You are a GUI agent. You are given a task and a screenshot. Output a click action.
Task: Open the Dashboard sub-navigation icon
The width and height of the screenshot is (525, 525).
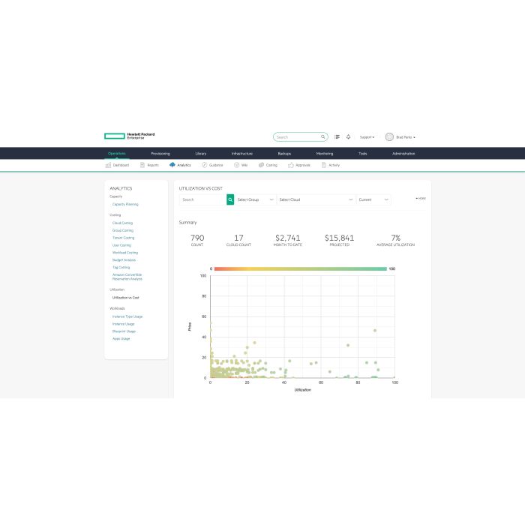109,165
